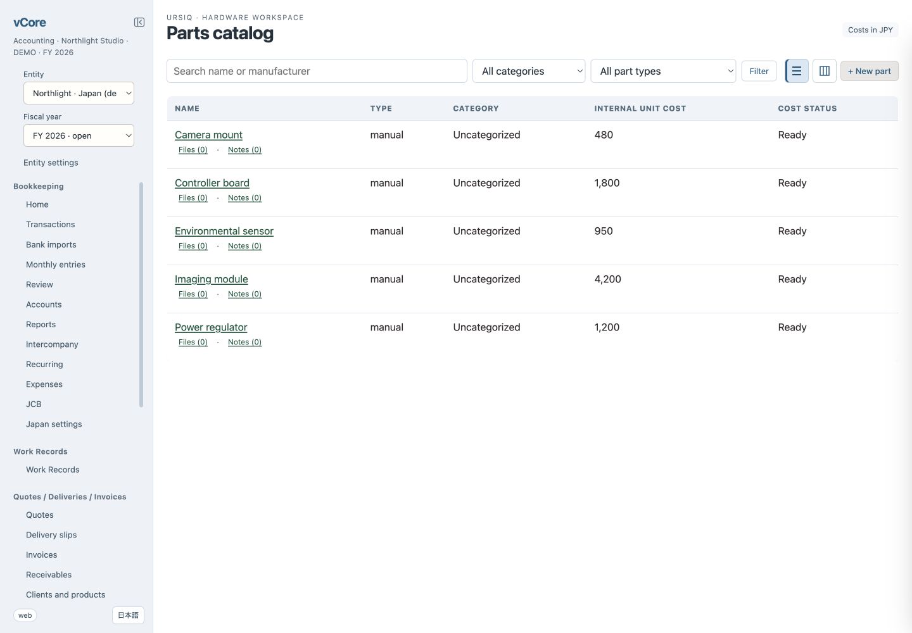Go to Entity settings

tap(51, 163)
